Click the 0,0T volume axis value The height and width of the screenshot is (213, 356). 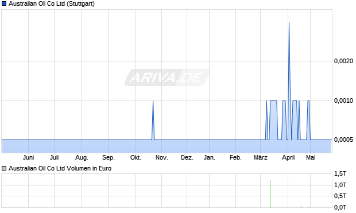(340, 207)
